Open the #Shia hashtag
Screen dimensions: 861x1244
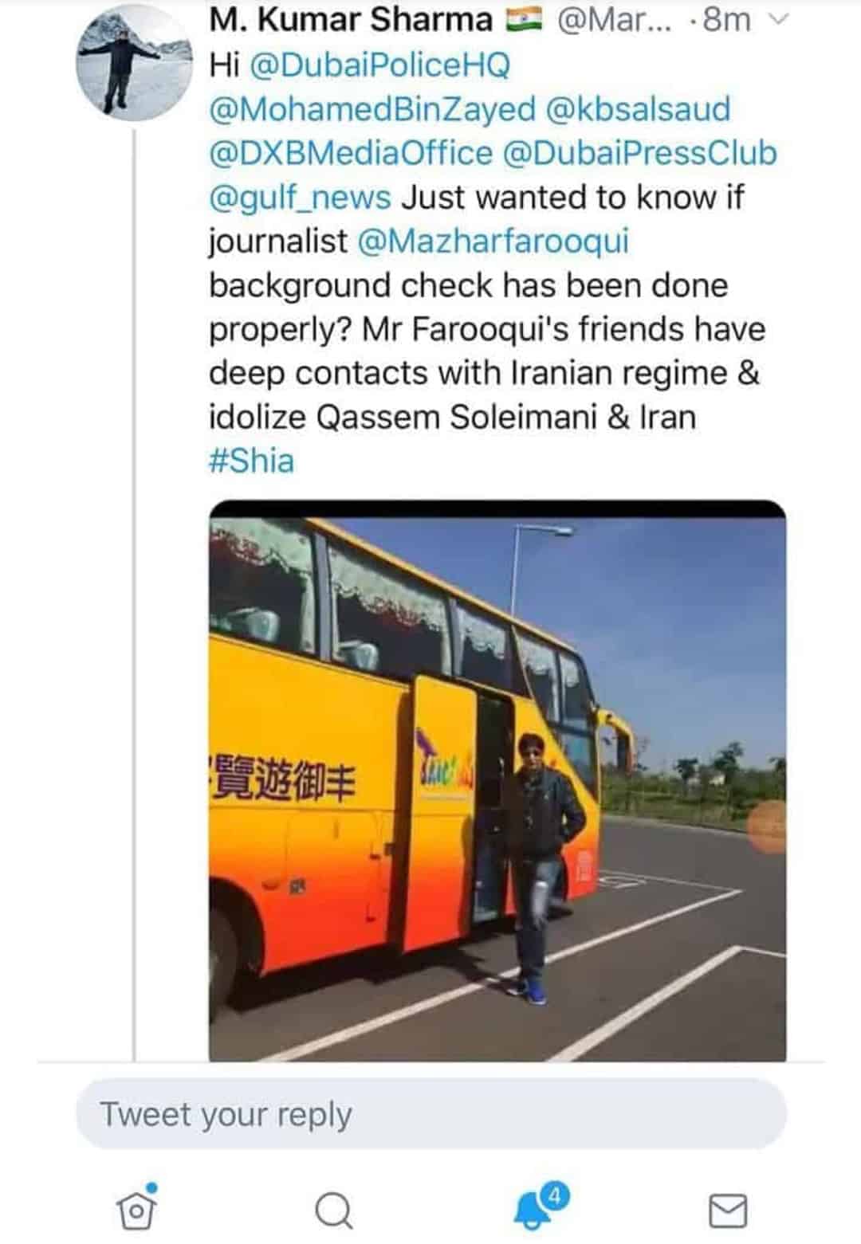pyautogui.click(x=251, y=461)
